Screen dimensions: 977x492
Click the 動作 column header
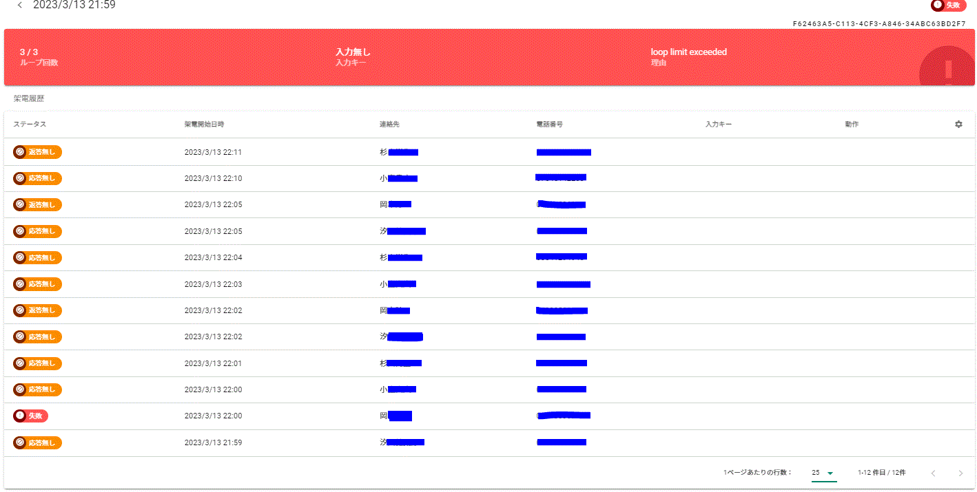point(852,125)
